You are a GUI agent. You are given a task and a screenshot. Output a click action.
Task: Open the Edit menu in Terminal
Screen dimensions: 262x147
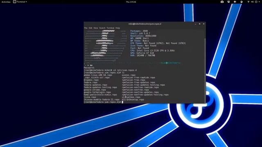click(90, 28)
